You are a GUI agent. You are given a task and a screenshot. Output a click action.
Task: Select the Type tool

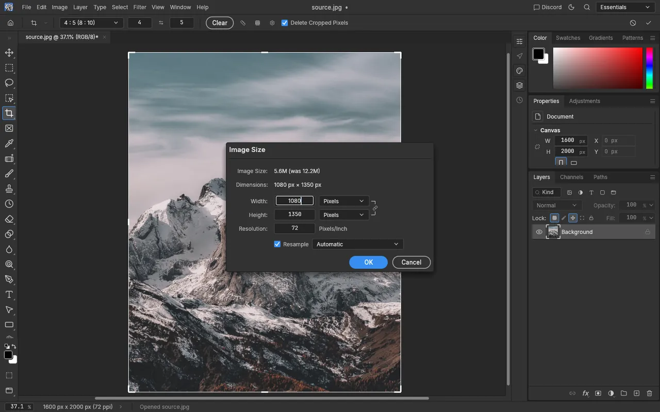tap(9, 295)
